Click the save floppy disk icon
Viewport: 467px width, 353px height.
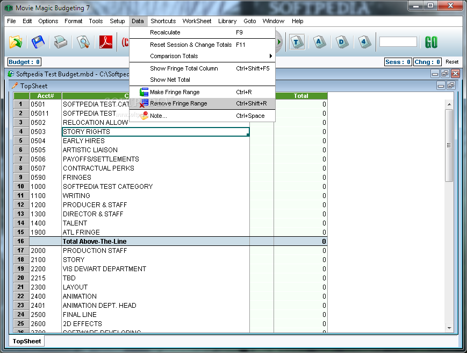point(38,42)
